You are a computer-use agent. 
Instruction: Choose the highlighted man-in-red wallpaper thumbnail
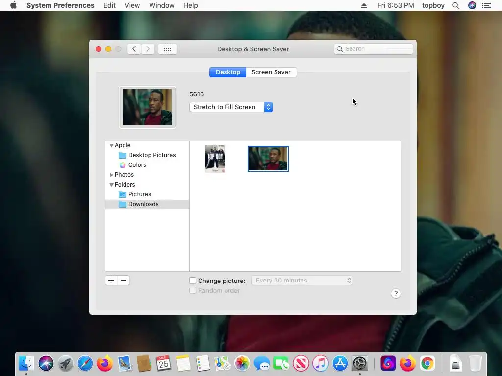click(268, 159)
